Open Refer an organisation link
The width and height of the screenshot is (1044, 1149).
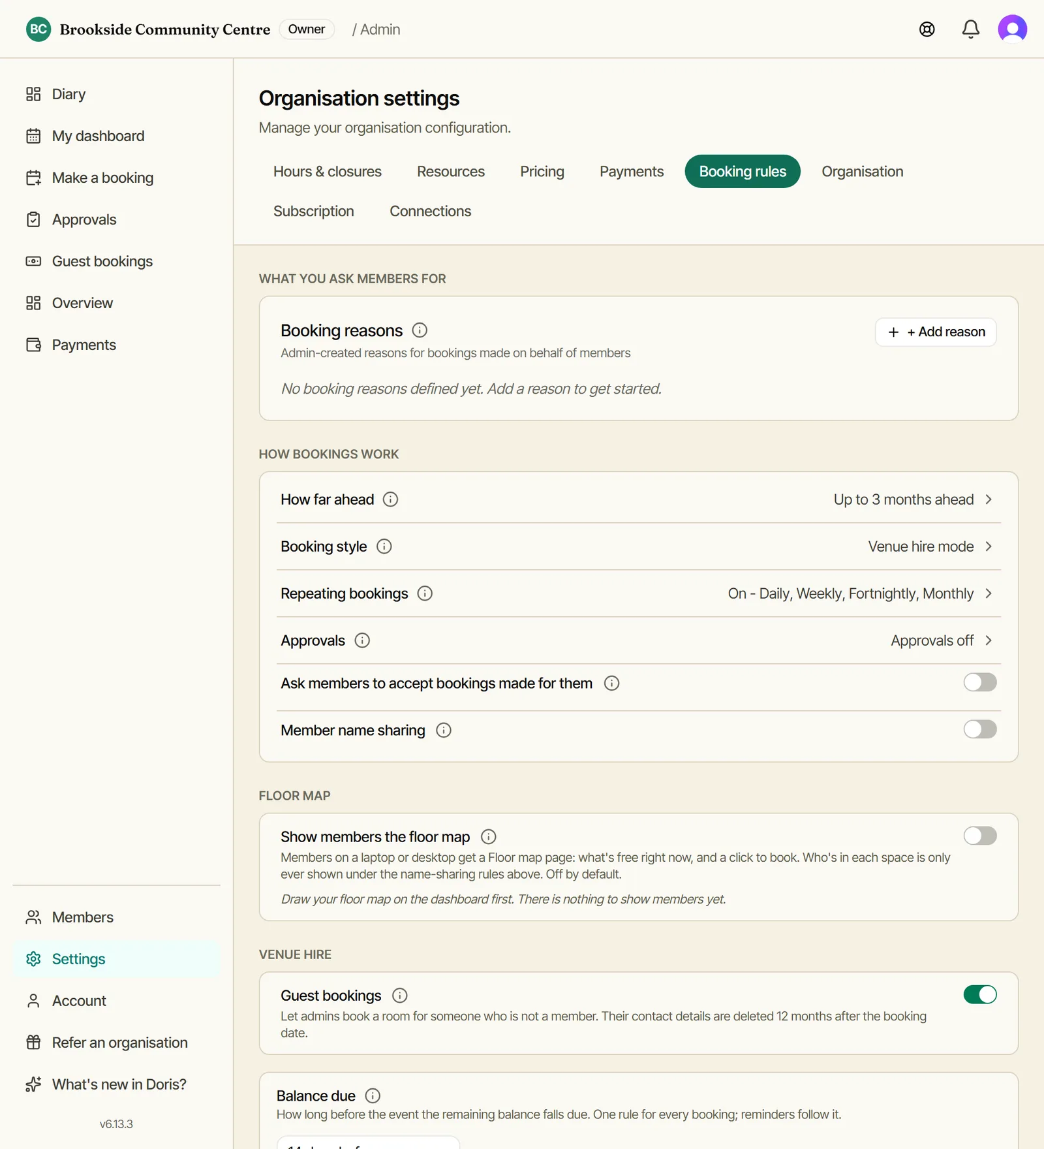(x=116, y=1043)
